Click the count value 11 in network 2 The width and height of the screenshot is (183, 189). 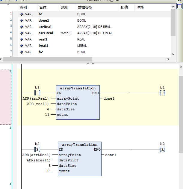pos(47,115)
